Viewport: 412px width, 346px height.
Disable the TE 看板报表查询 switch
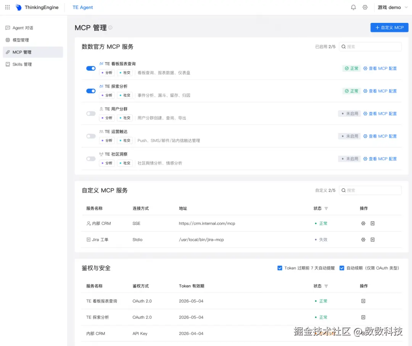(x=91, y=68)
